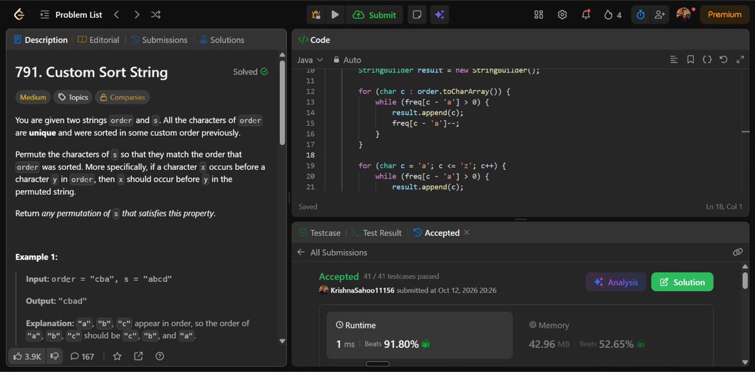Open the help question mark icon

160,356
